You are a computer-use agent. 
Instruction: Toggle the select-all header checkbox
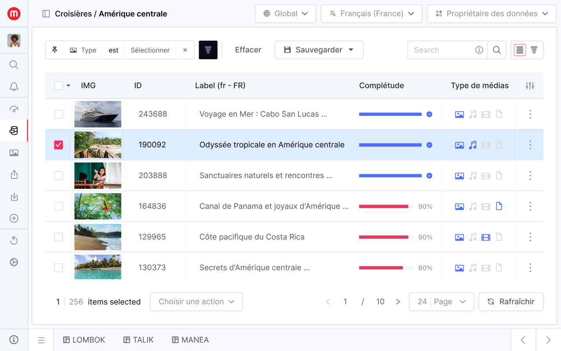(x=58, y=85)
